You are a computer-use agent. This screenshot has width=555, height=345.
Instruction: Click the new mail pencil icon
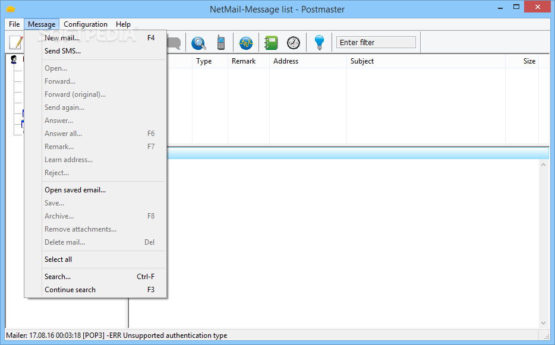point(16,43)
